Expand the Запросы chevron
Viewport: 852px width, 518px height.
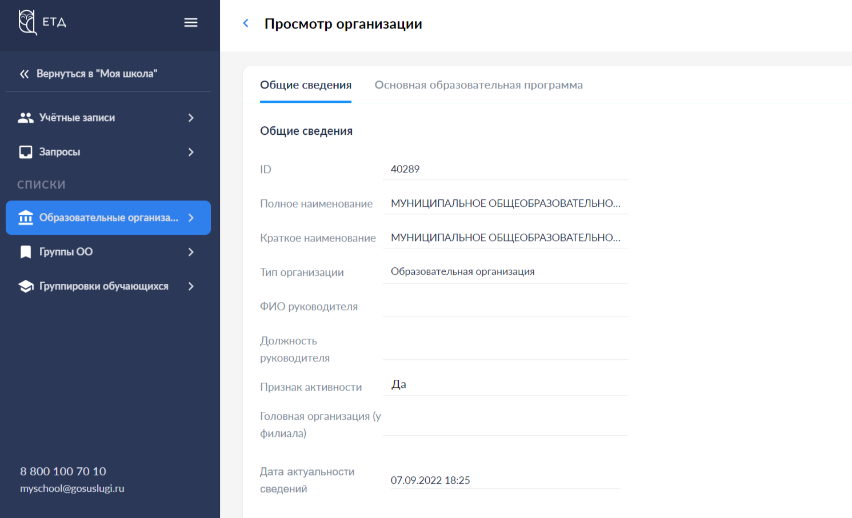(x=191, y=152)
